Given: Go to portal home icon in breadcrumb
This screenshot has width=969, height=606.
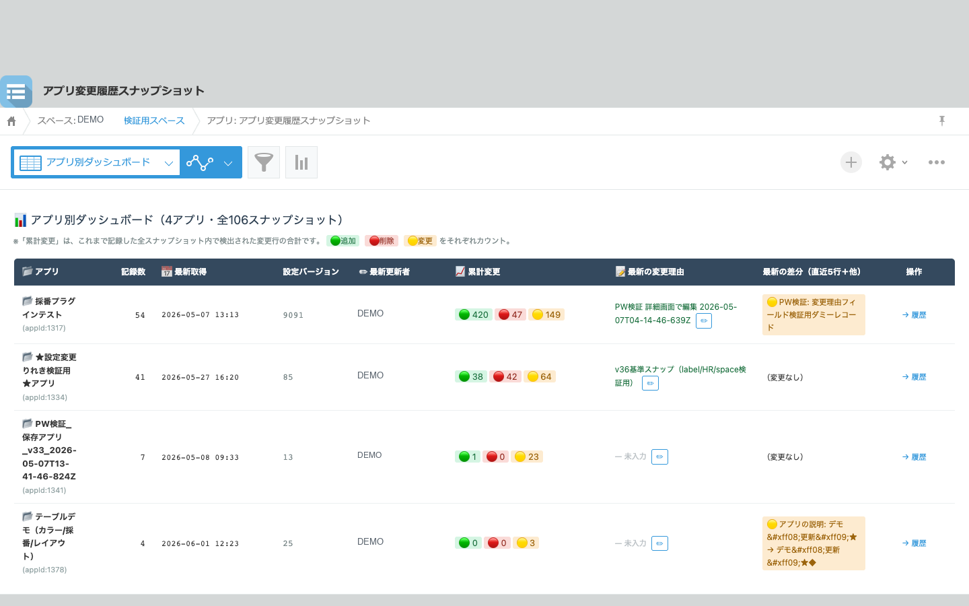Looking at the screenshot, I should point(11,121).
